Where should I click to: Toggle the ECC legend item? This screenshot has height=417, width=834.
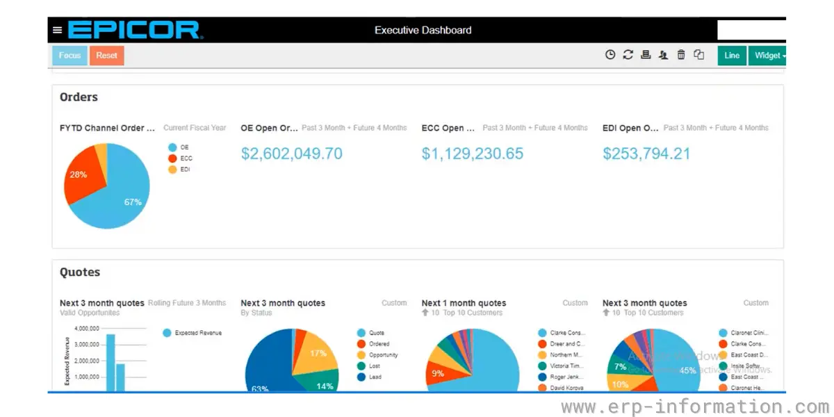(x=181, y=158)
